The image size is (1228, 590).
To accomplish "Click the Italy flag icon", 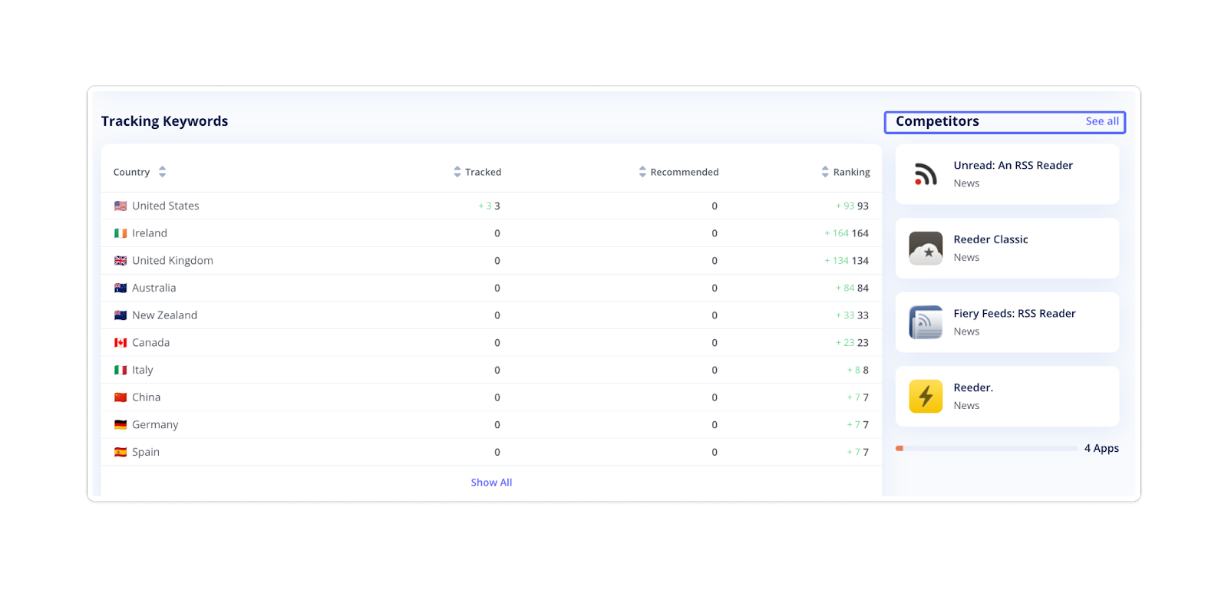I will pos(120,370).
